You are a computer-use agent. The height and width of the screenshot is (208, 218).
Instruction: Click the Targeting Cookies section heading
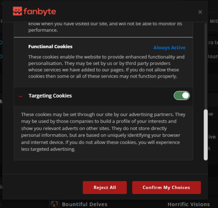coord(50,96)
